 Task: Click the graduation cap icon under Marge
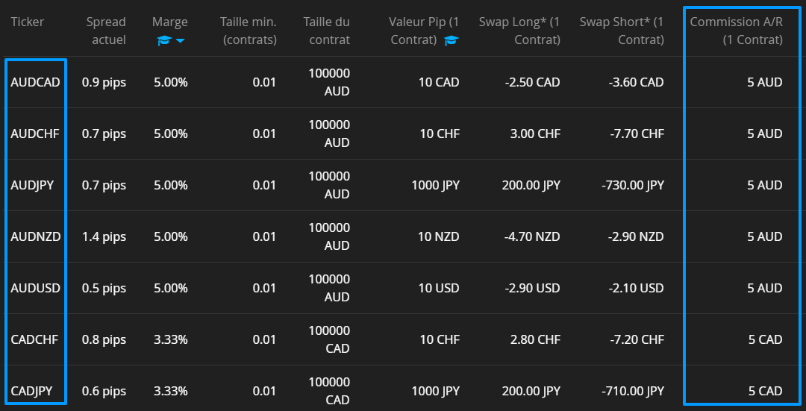point(163,40)
